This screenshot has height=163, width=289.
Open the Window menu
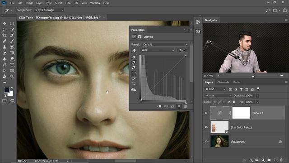(95, 3)
